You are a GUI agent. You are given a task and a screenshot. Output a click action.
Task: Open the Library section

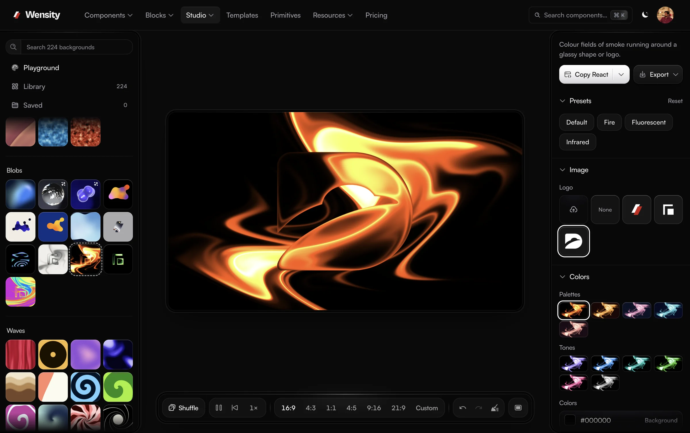pos(69,86)
